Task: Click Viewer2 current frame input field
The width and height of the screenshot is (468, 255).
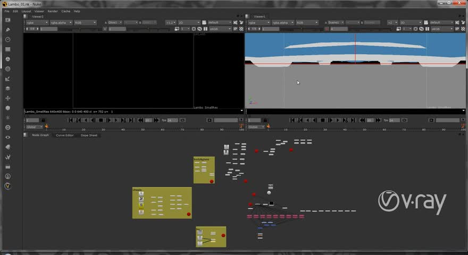Action: (32, 120)
